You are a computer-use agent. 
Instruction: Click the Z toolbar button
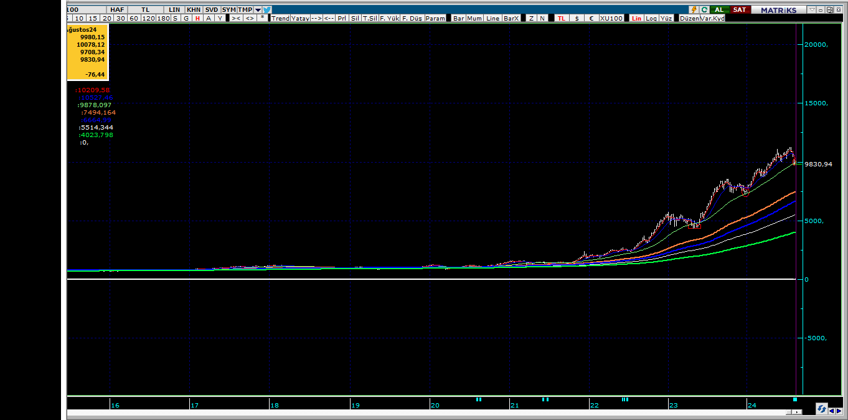(531, 18)
